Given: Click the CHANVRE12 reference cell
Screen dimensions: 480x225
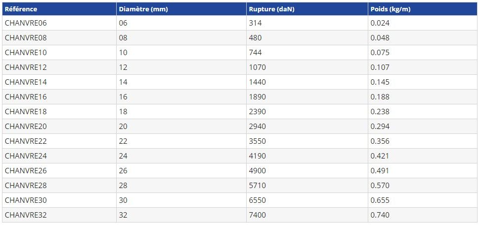Looking at the screenshot, I should pyautogui.click(x=26, y=67).
